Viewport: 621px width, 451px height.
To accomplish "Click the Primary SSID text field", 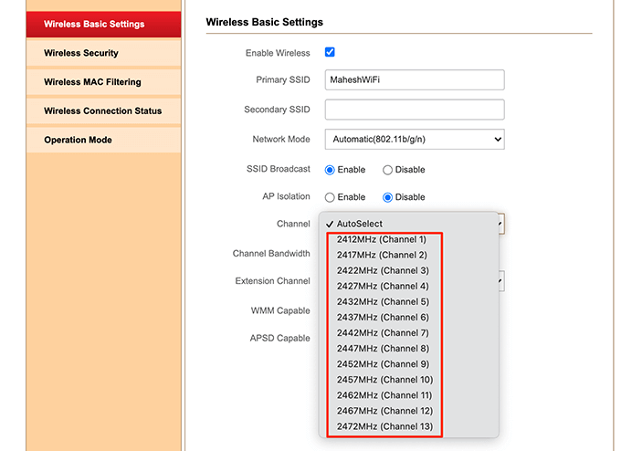I will [415, 79].
